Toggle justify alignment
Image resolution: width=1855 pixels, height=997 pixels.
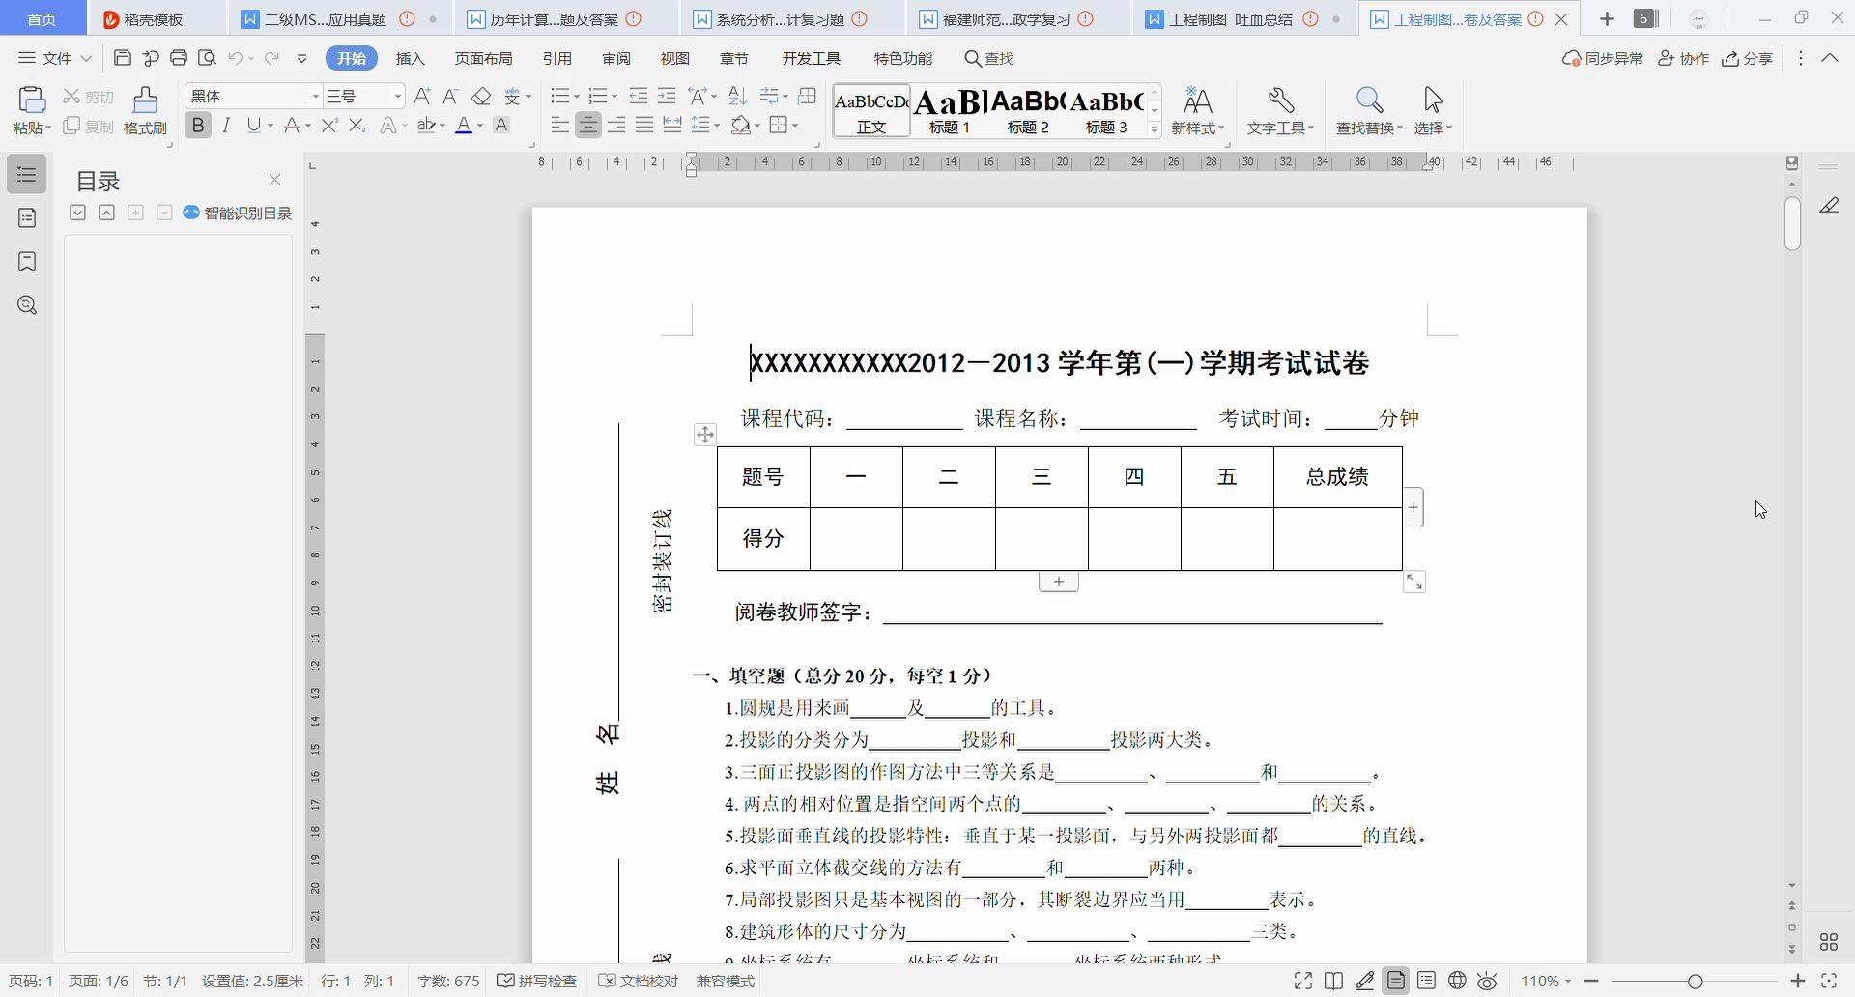[x=644, y=126]
